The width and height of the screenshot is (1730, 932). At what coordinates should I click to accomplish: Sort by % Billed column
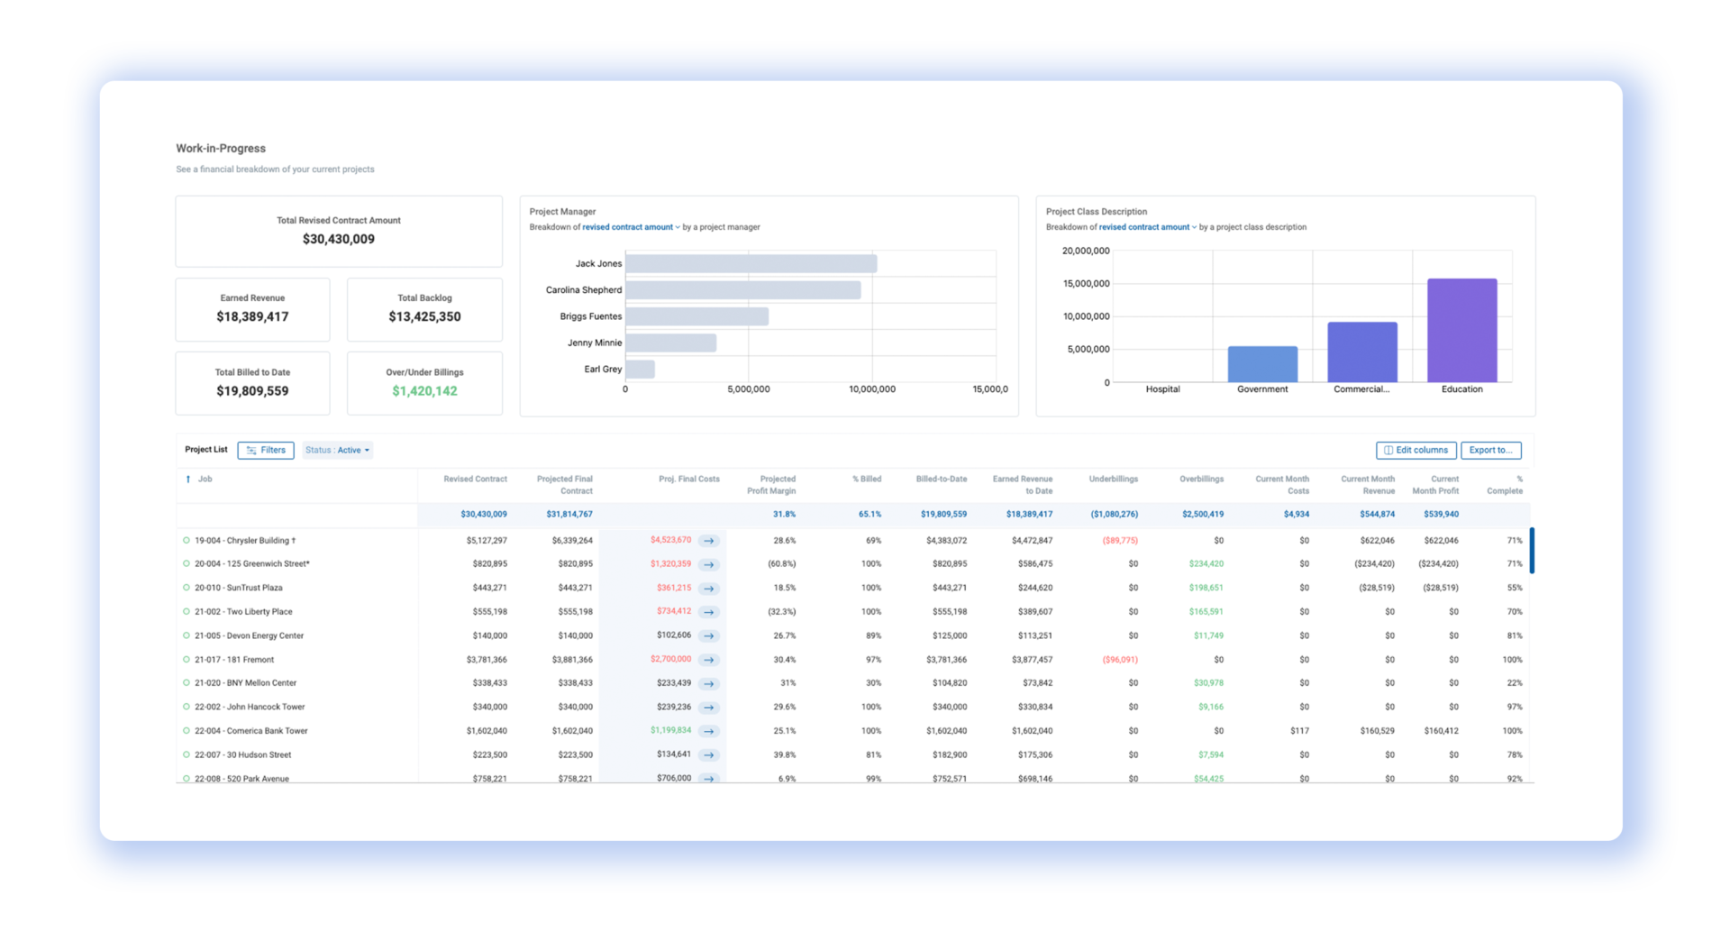867,480
